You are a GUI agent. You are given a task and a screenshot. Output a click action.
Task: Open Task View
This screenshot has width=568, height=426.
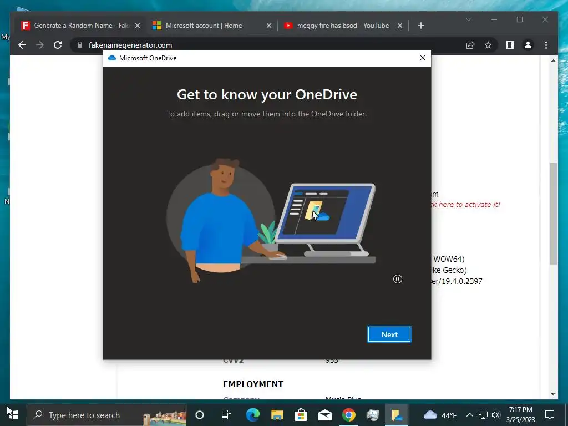[226, 415]
